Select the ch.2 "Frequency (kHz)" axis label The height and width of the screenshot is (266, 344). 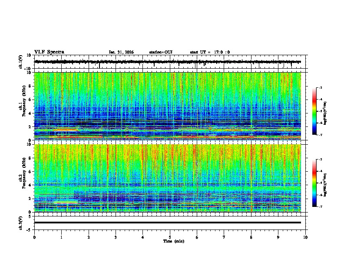pyautogui.click(x=24, y=173)
